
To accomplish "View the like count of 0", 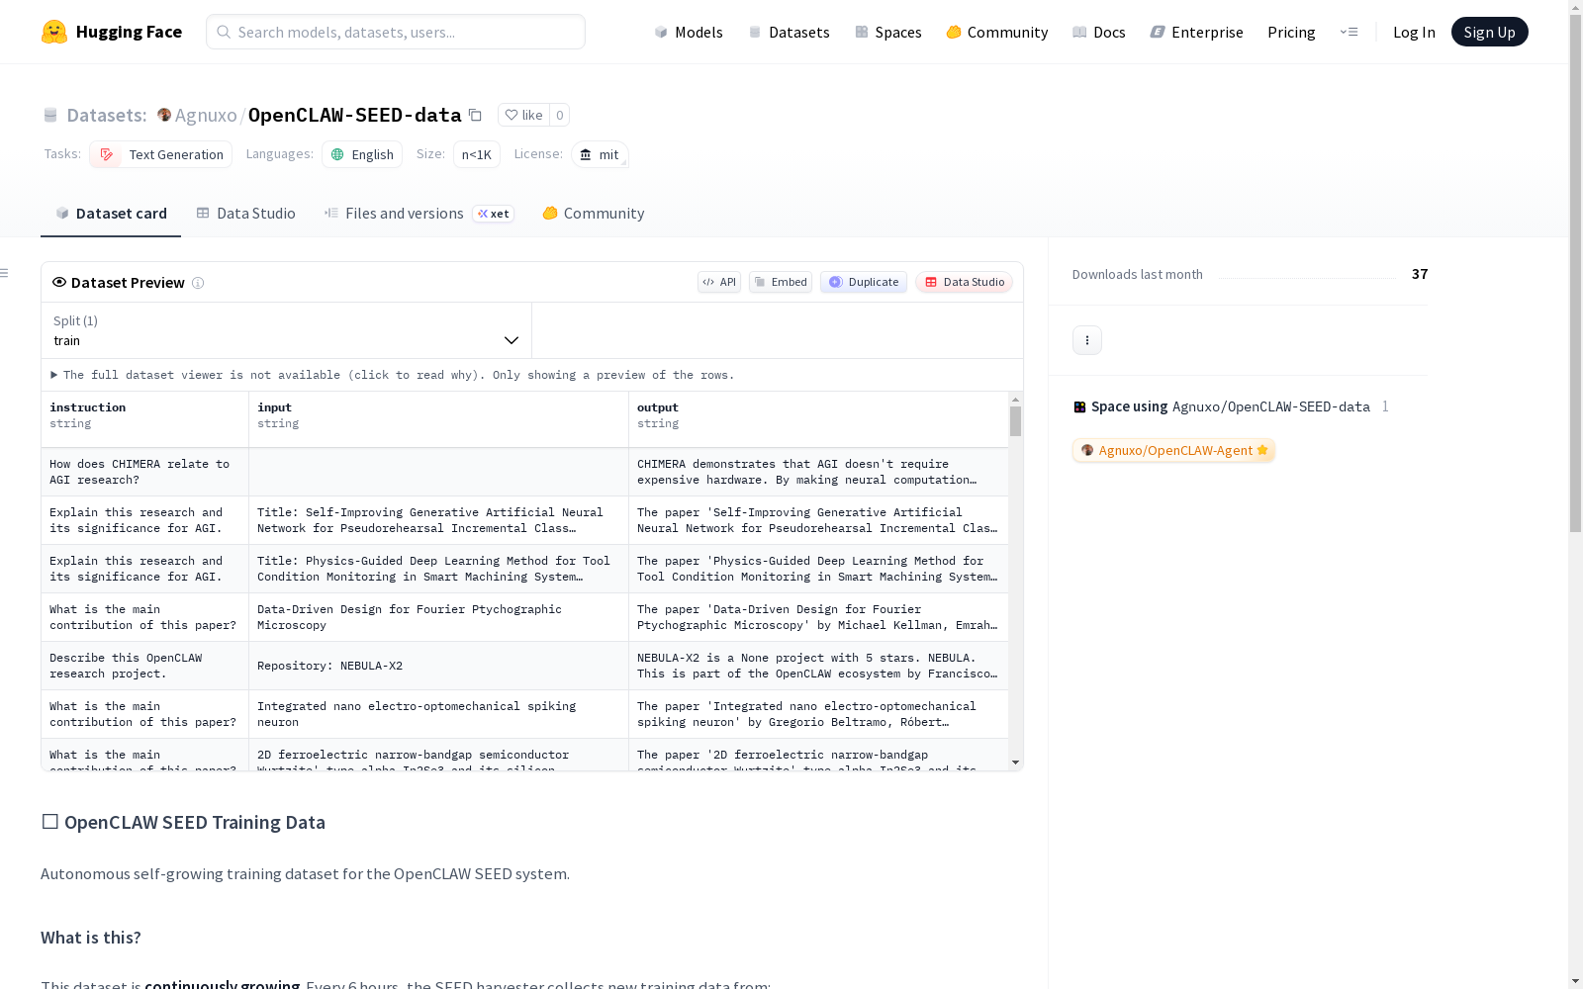I will [x=560, y=115].
